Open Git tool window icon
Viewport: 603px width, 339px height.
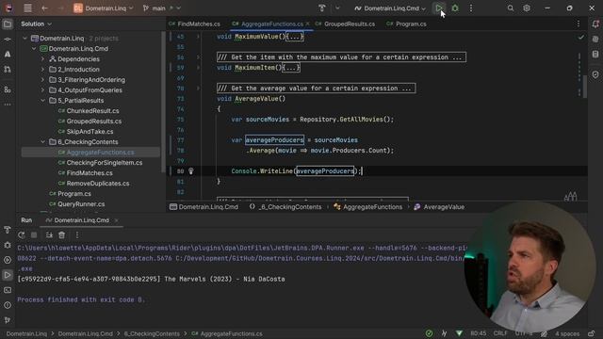[8, 320]
